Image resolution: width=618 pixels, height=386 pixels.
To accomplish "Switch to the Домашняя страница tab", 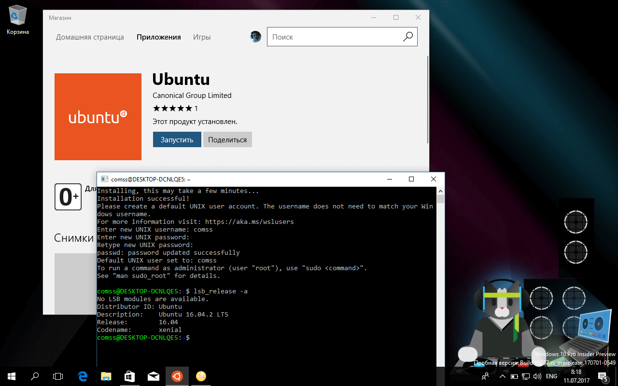I will tap(90, 37).
